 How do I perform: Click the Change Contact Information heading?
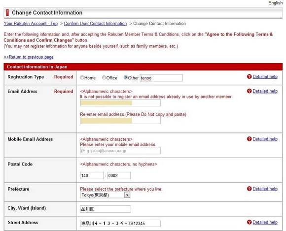[47, 13]
